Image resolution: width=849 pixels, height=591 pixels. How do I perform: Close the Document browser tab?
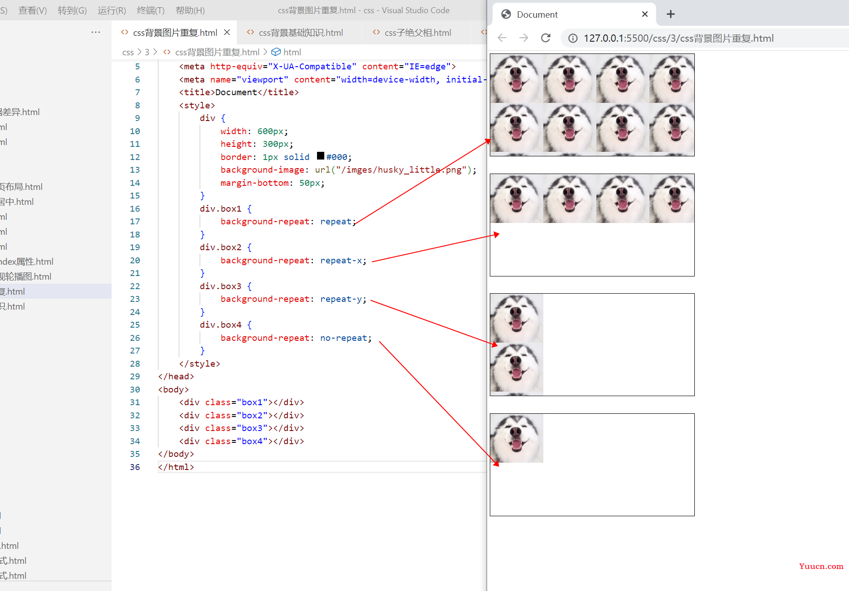coord(644,15)
